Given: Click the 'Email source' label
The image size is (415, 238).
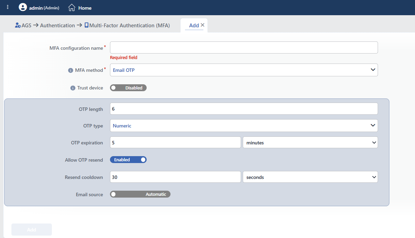Looking at the screenshot, I should click(x=90, y=194).
